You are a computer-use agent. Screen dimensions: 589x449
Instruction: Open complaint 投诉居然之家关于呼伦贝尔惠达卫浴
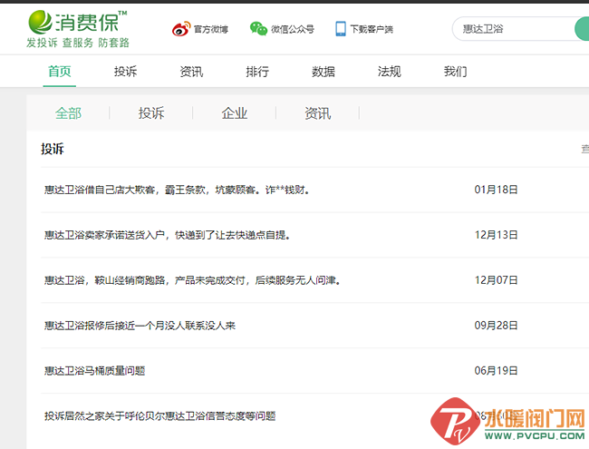pyautogui.click(x=160, y=416)
